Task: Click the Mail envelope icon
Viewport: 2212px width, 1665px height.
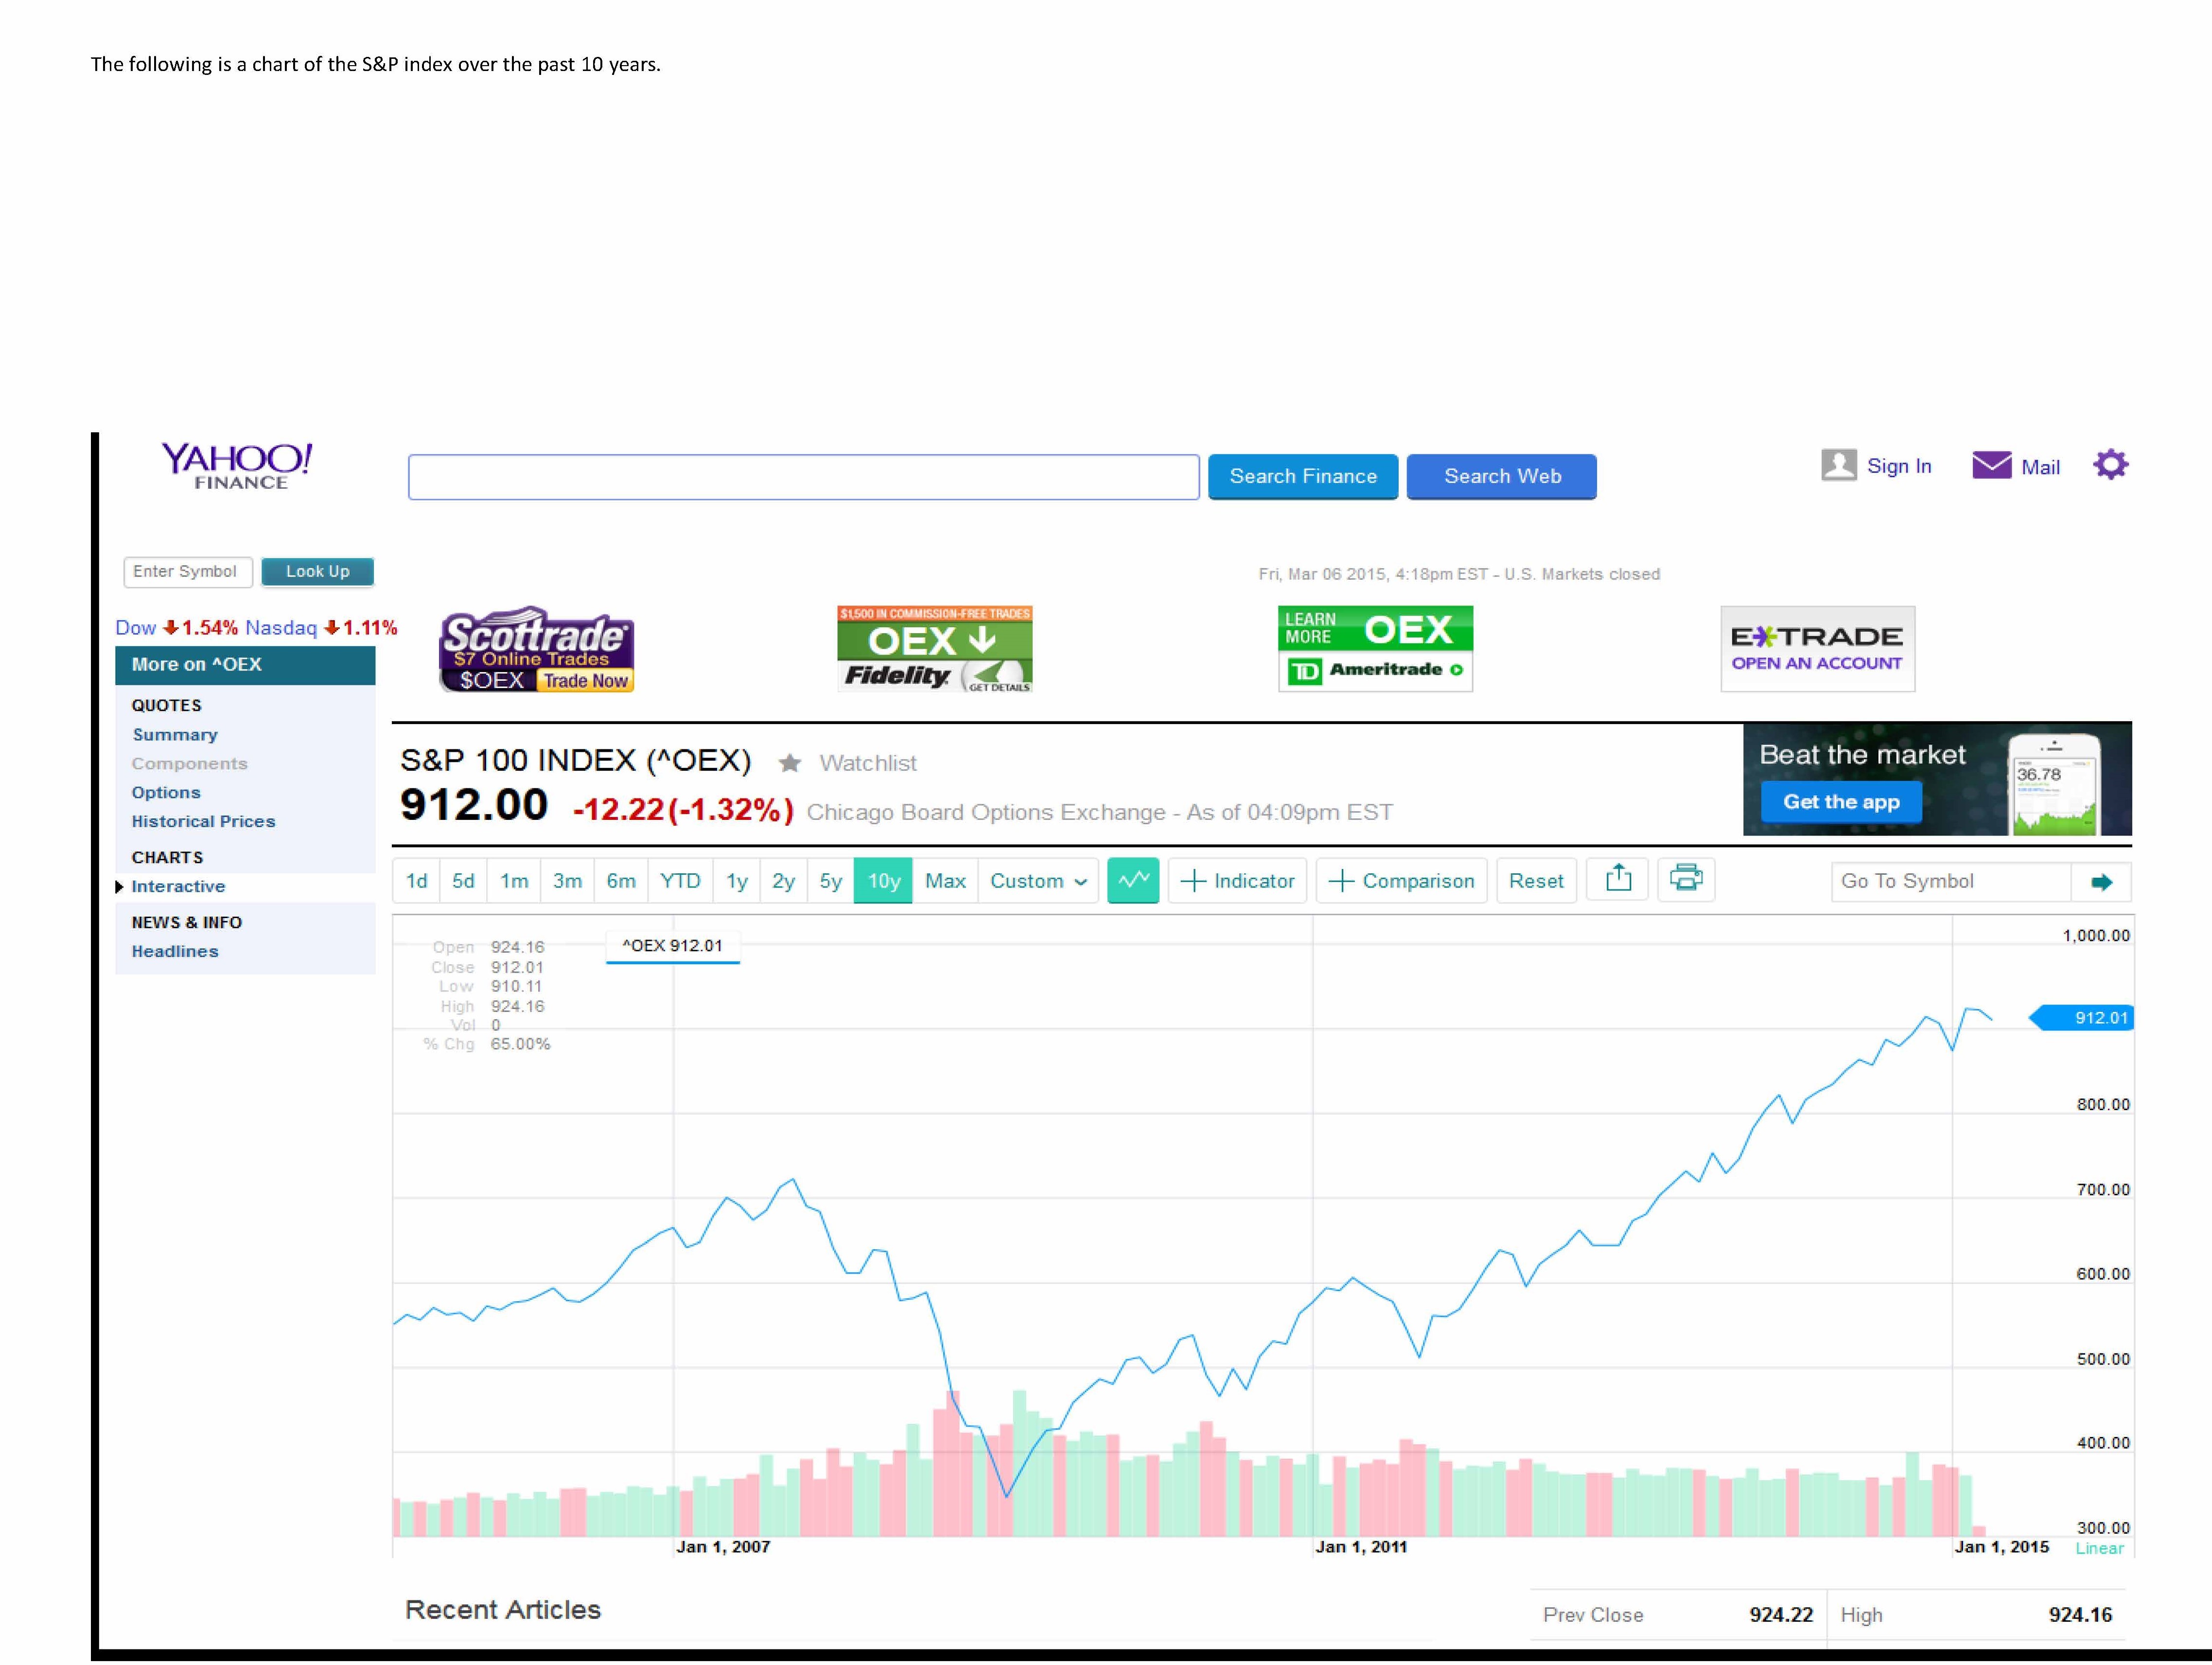Action: coord(1991,466)
